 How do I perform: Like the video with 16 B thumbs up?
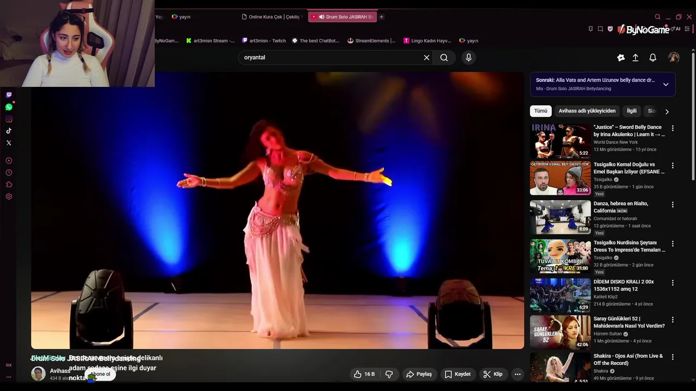(x=364, y=374)
